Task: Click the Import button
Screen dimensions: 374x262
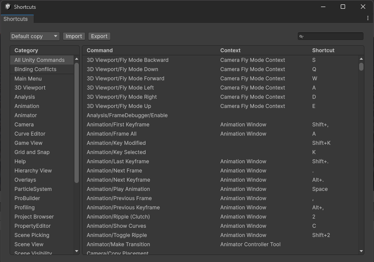Action: pyautogui.click(x=74, y=36)
